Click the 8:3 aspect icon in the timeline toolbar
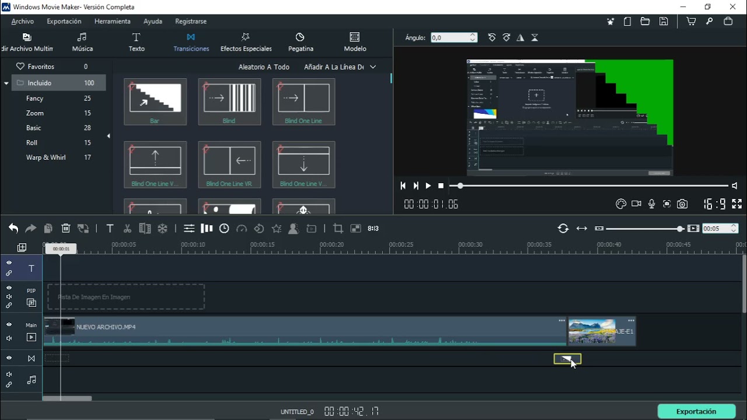Image resolution: width=747 pixels, height=420 pixels. (x=373, y=229)
